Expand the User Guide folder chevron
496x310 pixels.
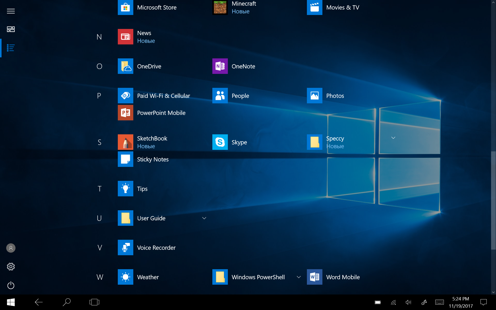click(204, 218)
